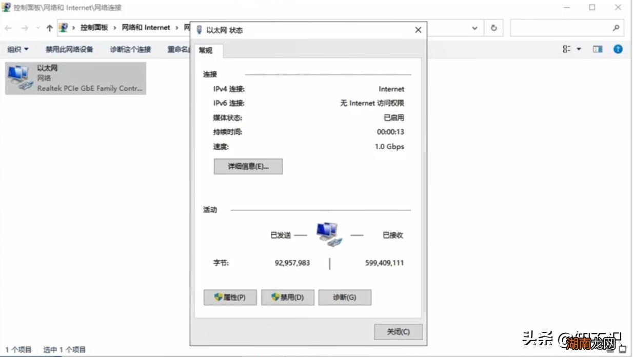The image size is (633, 357).
Task: Click the shield icon on 属性(P) button
Action: pyautogui.click(x=218, y=297)
